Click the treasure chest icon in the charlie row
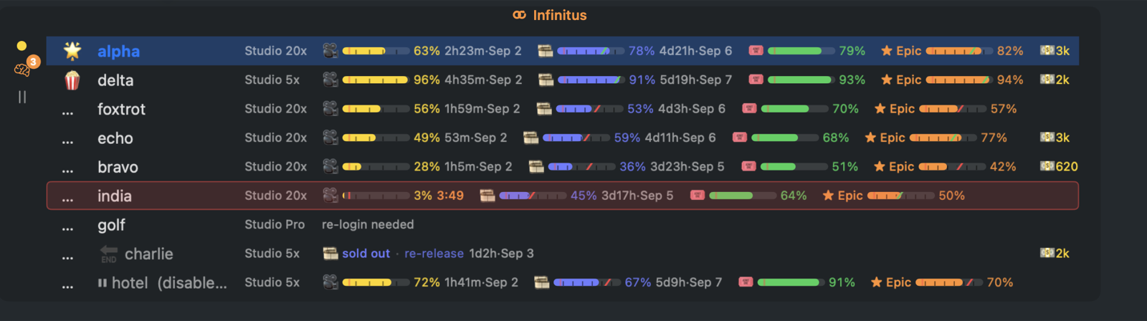The image size is (1147, 321). point(330,253)
